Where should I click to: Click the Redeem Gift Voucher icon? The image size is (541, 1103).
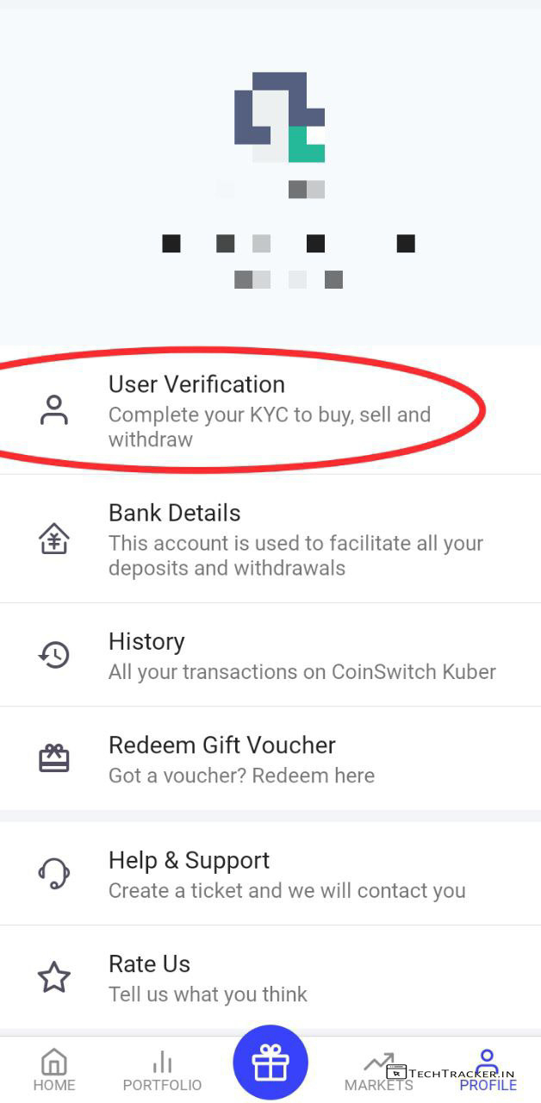click(53, 758)
